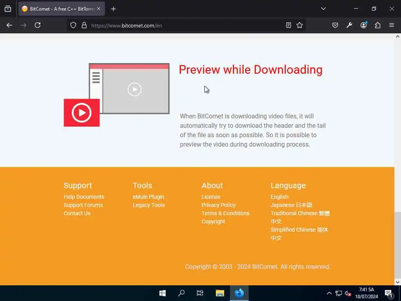Open Help Documents link
The width and height of the screenshot is (401, 301).
[x=84, y=197]
